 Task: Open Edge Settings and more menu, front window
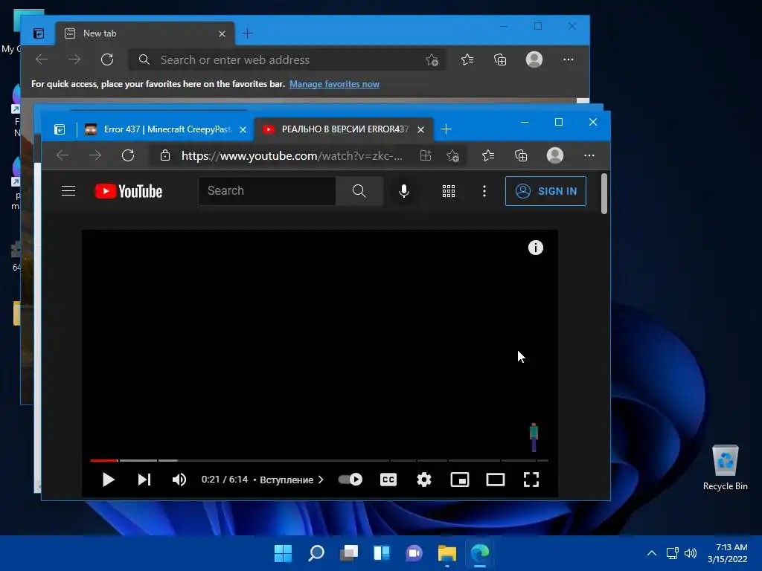[589, 155]
